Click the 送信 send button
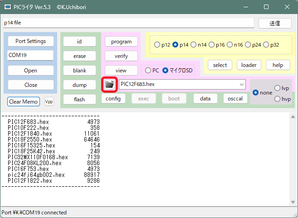This screenshot has width=298, height=218. 275,23
